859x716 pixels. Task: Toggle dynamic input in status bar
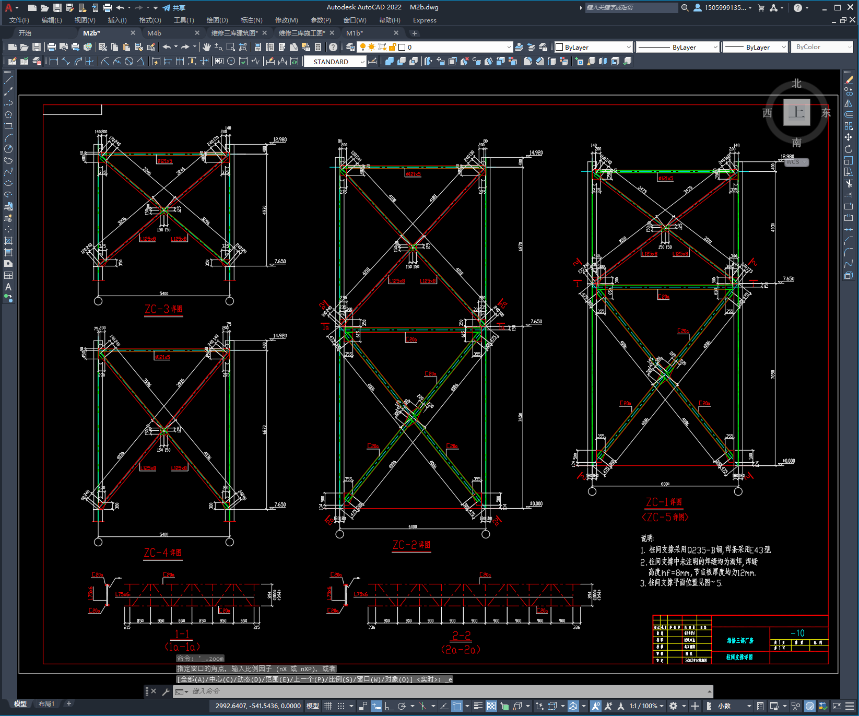pos(376,706)
